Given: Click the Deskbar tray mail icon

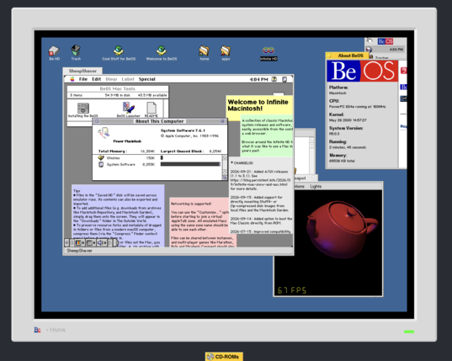Looking at the screenshot, I should pos(369,50).
